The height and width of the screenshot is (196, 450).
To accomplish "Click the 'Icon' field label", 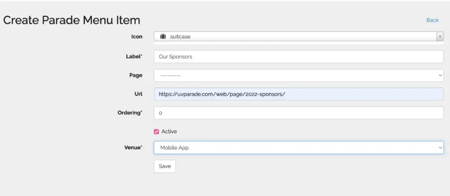I will coord(137,37).
